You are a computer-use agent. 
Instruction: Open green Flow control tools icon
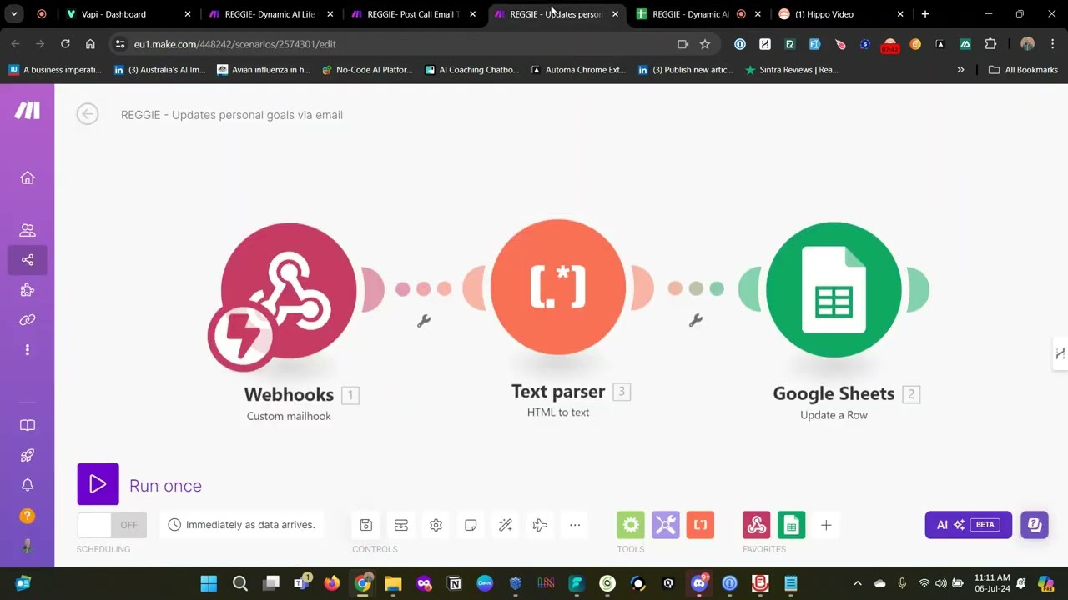click(x=631, y=525)
